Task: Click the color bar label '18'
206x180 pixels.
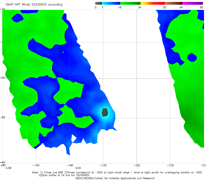Action: (120, 7)
